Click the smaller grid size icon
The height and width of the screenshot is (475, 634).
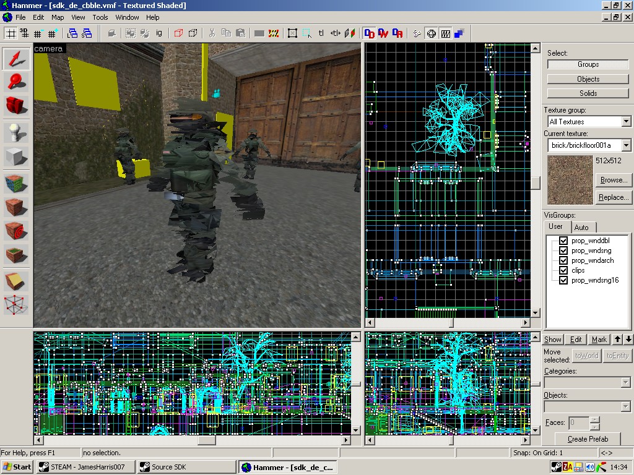point(38,33)
